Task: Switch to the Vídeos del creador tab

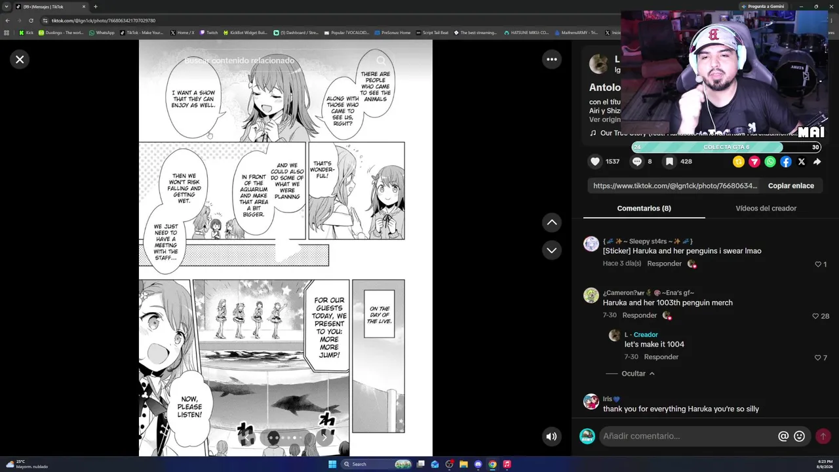Action: tap(766, 208)
